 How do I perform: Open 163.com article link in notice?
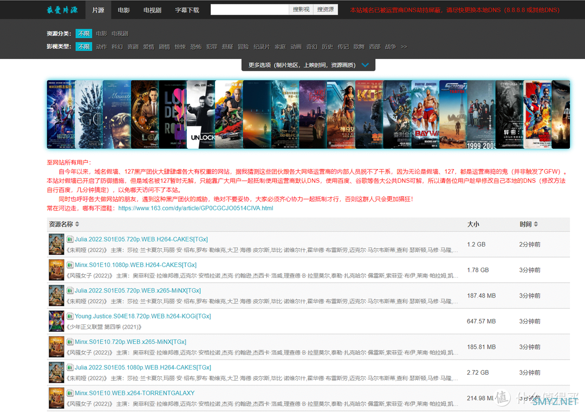click(x=196, y=208)
